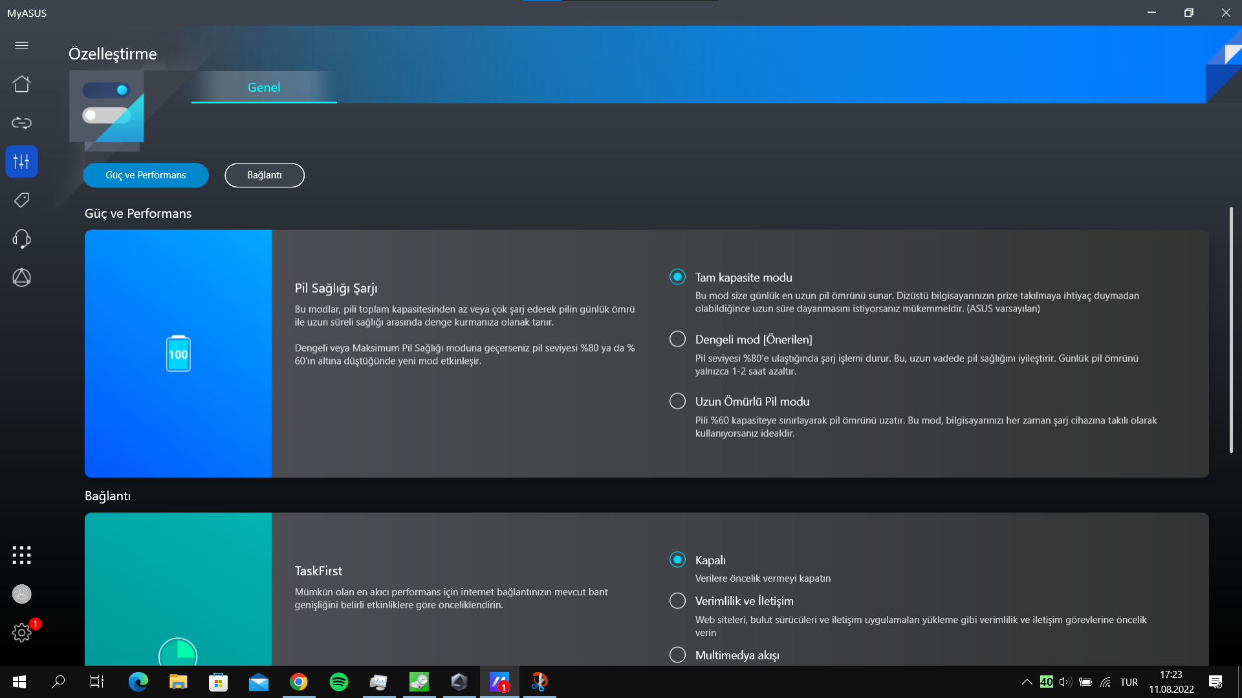The width and height of the screenshot is (1242, 698).
Task: Open the price tag deals icon
Action: pyautogui.click(x=21, y=200)
